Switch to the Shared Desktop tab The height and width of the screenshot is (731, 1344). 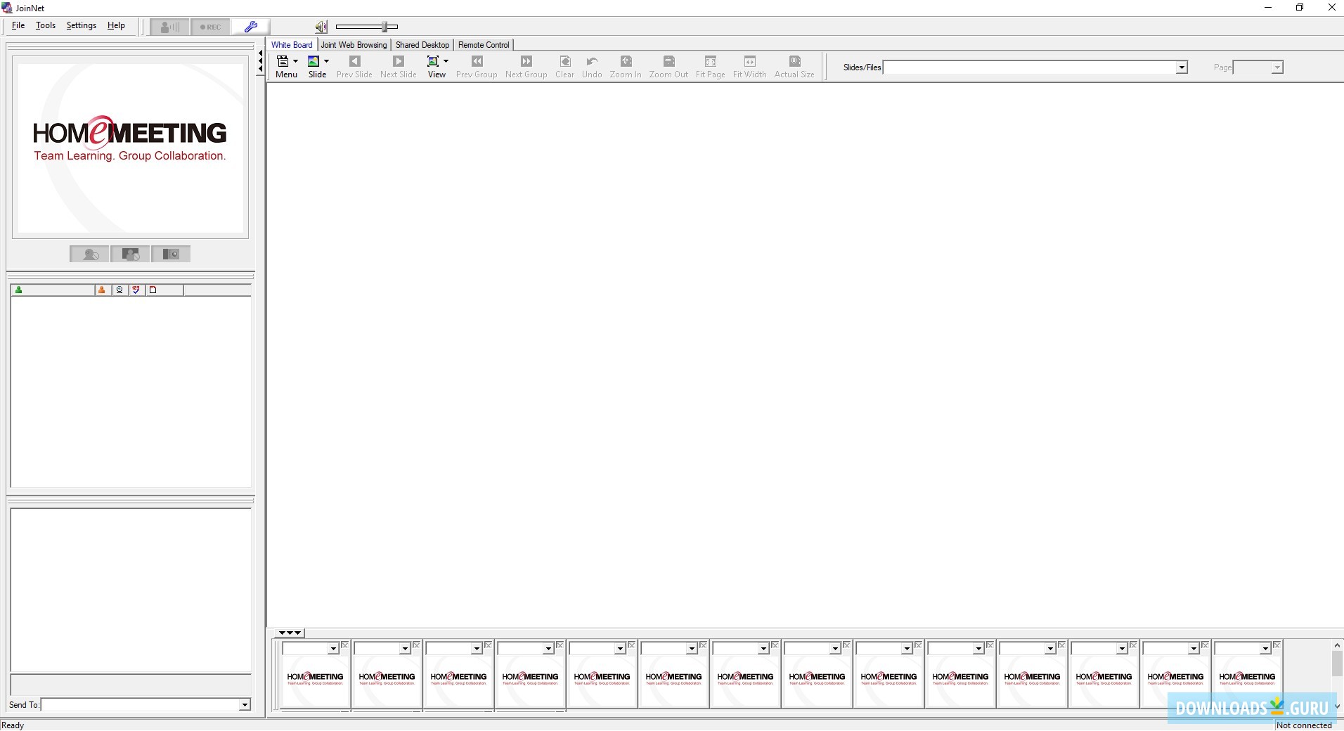[x=422, y=44]
